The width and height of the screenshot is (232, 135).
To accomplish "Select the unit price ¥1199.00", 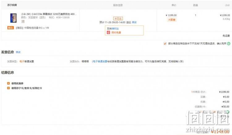I will click(171, 15).
